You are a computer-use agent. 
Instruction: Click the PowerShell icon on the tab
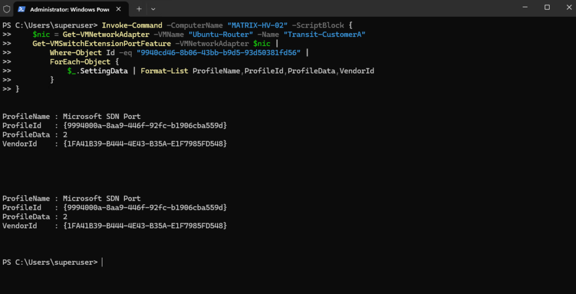21,9
